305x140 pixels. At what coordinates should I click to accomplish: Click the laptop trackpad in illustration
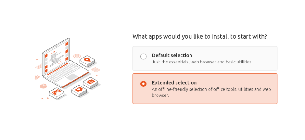point(72,77)
